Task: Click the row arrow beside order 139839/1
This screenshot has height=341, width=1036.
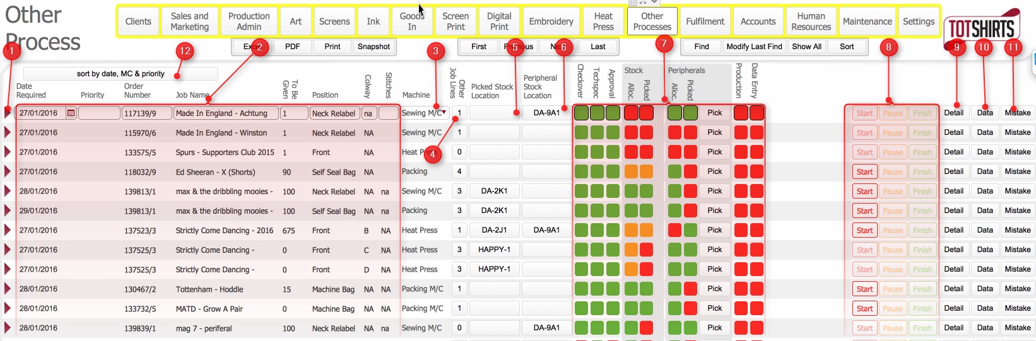Action: click(8, 328)
